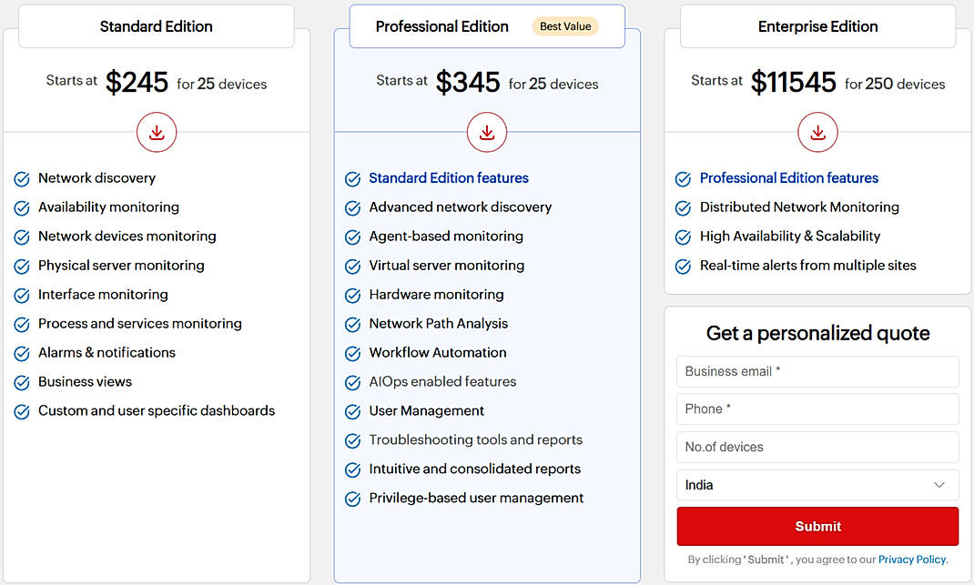The image size is (974, 585).
Task: Open the Privacy Policy link
Action: pyautogui.click(x=912, y=560)
